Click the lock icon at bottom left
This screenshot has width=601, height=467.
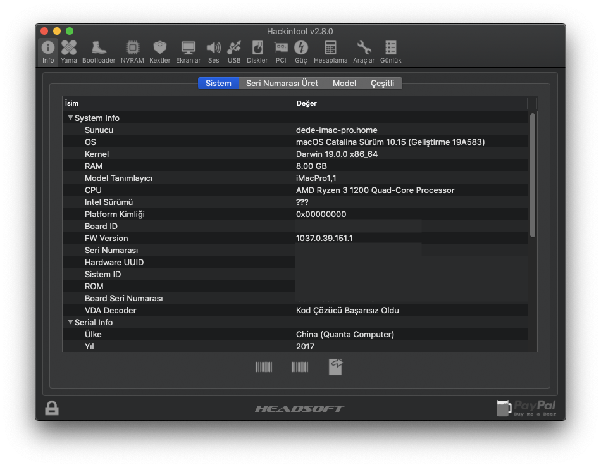pos(52,408)
